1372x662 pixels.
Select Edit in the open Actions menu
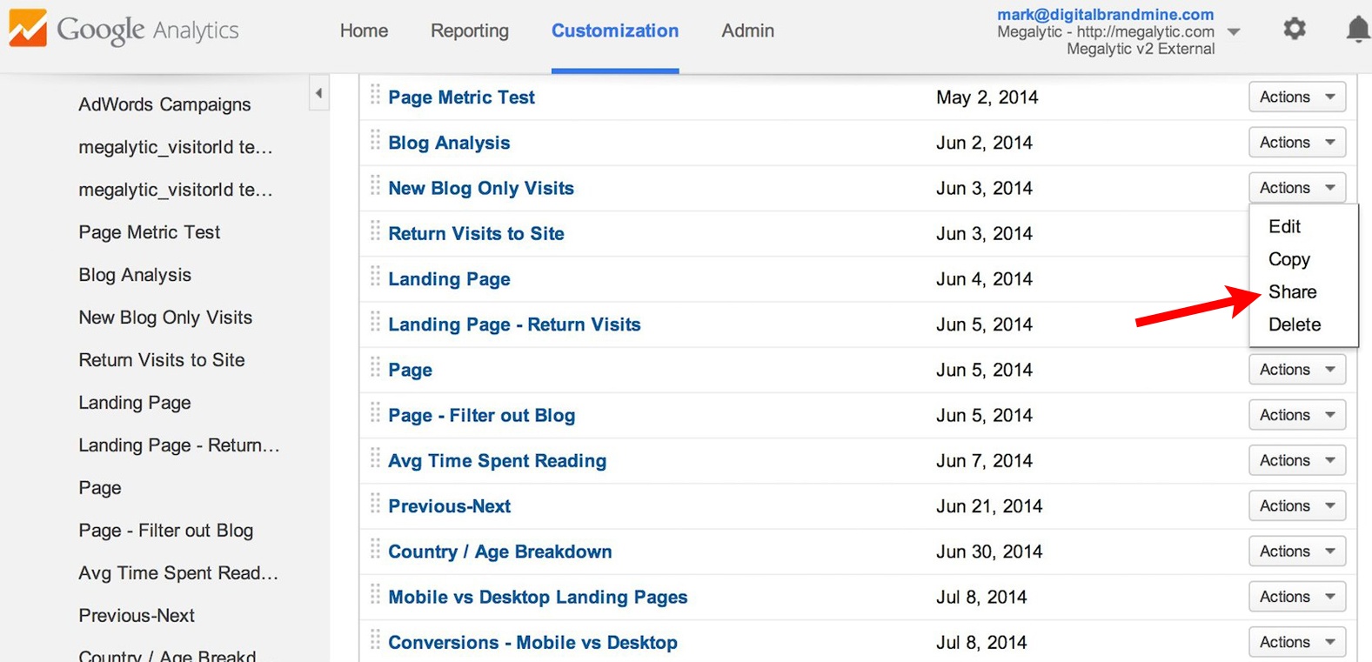(1284, 226)
